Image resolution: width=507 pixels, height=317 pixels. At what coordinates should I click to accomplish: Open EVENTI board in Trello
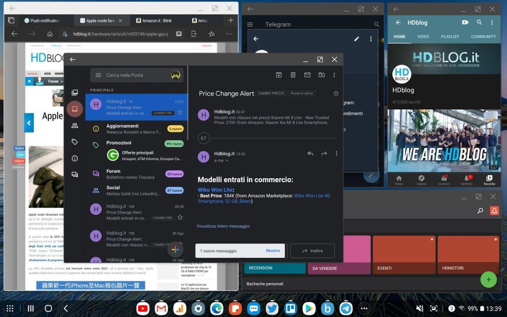point(404,255)
